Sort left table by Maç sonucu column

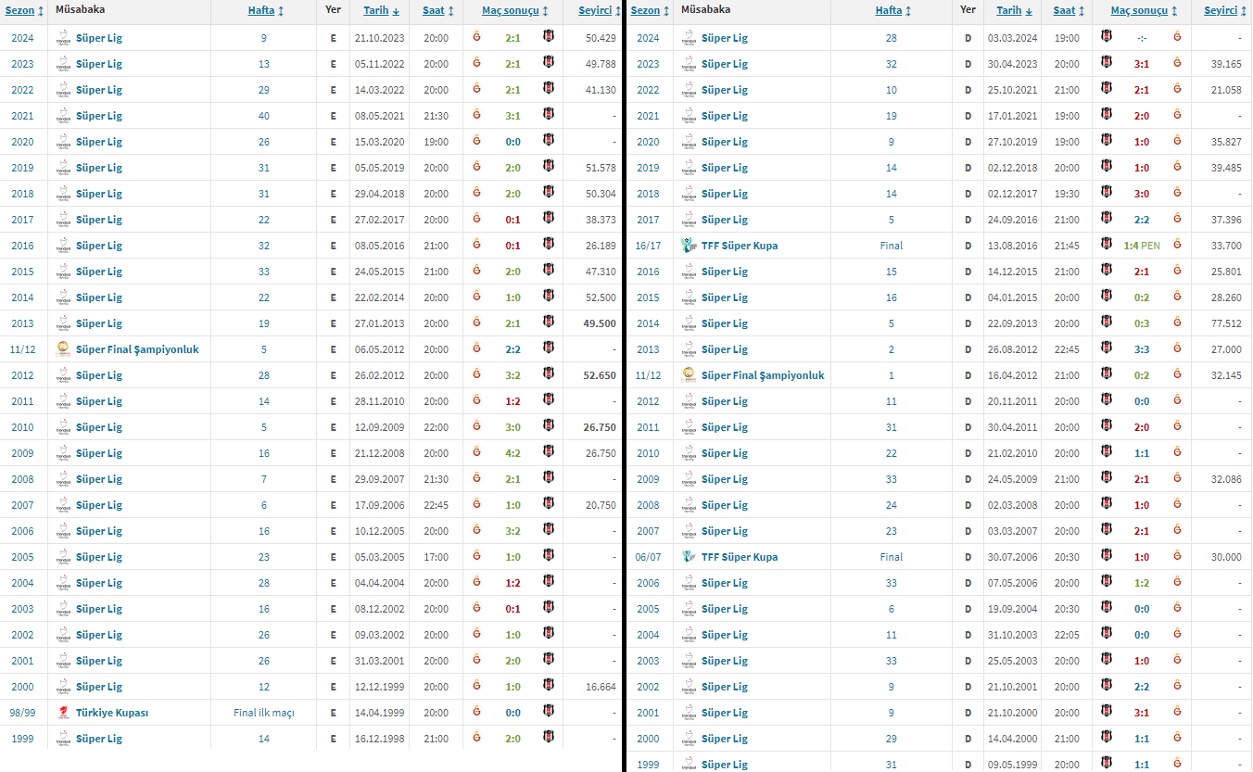tap(515, 11)
